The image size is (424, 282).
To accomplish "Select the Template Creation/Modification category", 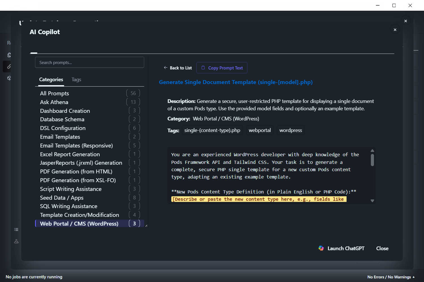I will [x=90, y=215].
